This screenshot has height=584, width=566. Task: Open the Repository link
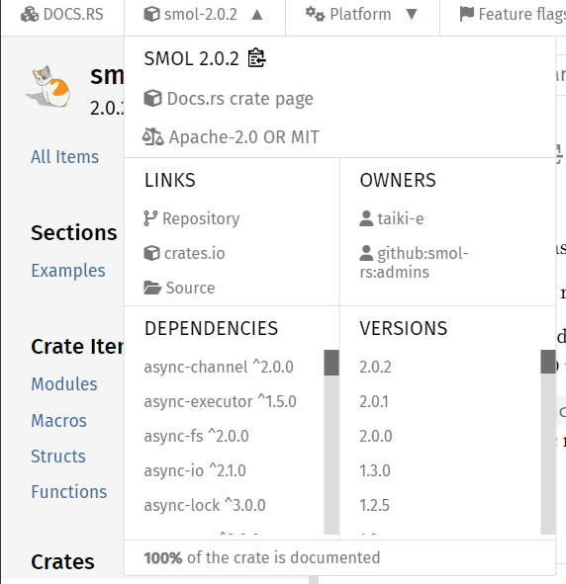click(x=192, y=218)
